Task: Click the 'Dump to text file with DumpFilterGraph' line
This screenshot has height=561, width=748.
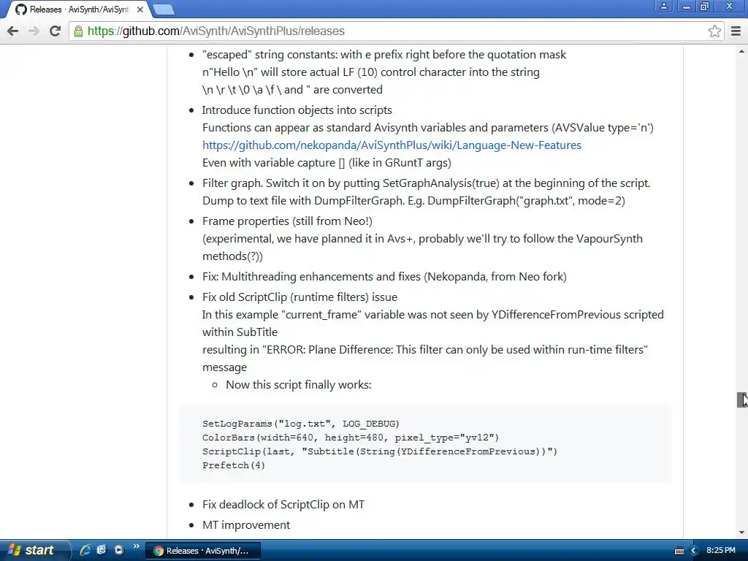Action: click(413, 200)
